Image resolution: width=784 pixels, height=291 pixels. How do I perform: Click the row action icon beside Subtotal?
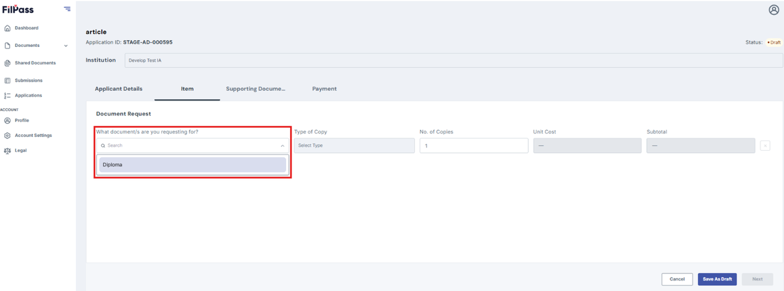(765, 145)
